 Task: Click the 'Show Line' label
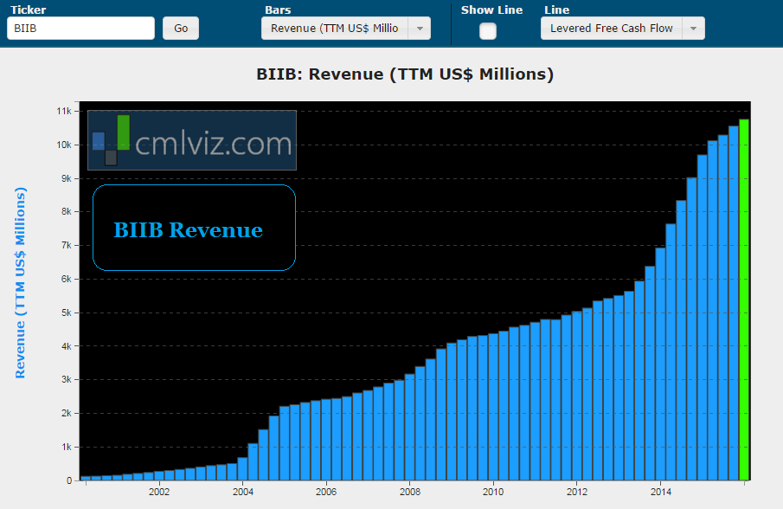(x=492, y=10)
